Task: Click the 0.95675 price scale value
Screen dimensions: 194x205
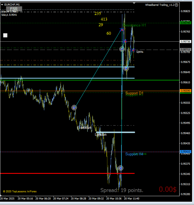Action: pos(185,62)
